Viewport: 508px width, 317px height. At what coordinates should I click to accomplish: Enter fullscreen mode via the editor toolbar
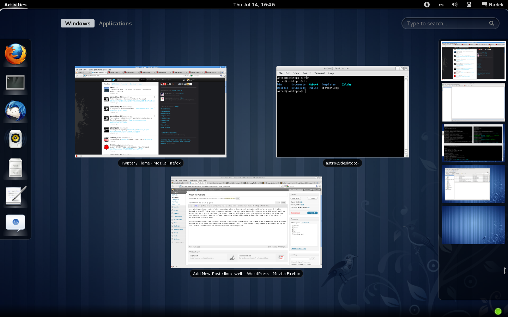click(x=265, y=205)
